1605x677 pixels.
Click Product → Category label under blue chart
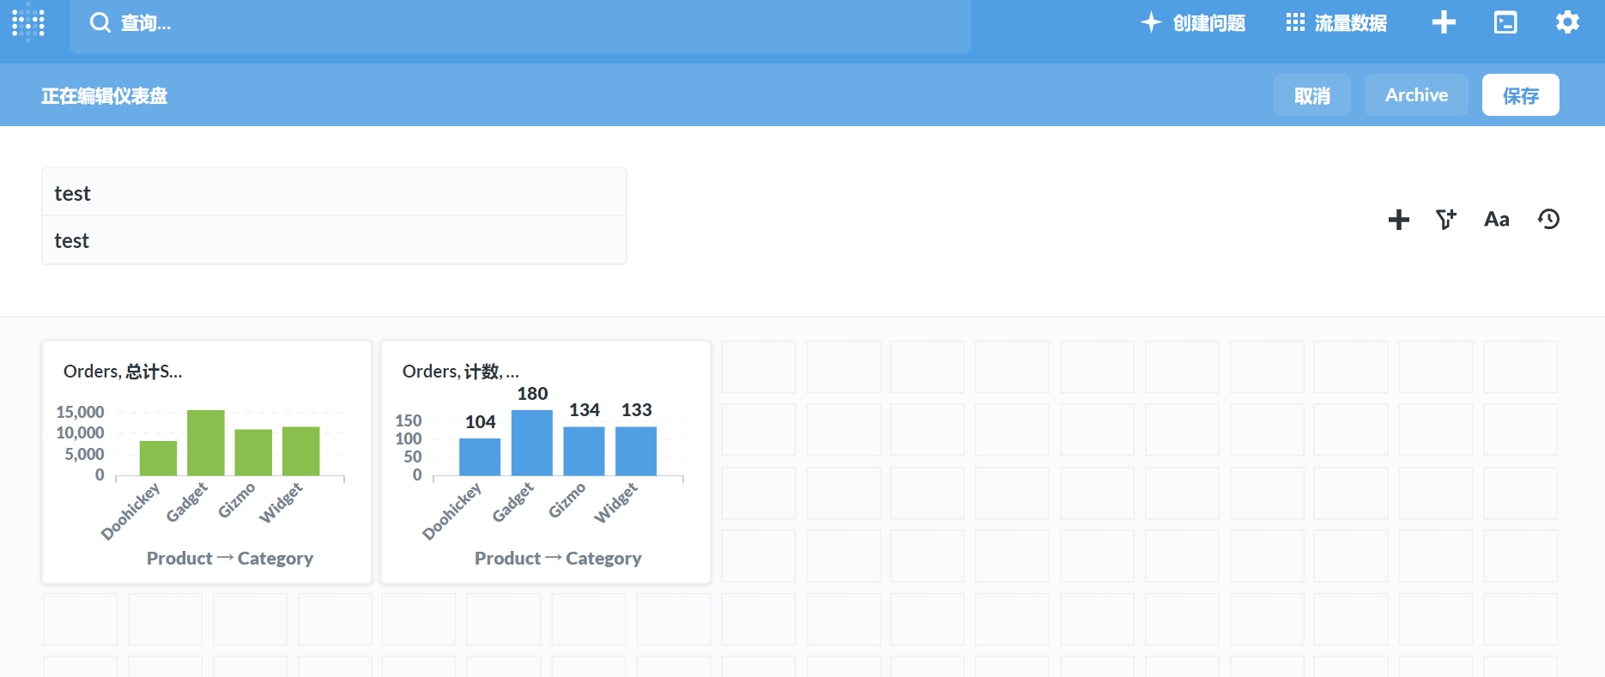coord(558,559)
